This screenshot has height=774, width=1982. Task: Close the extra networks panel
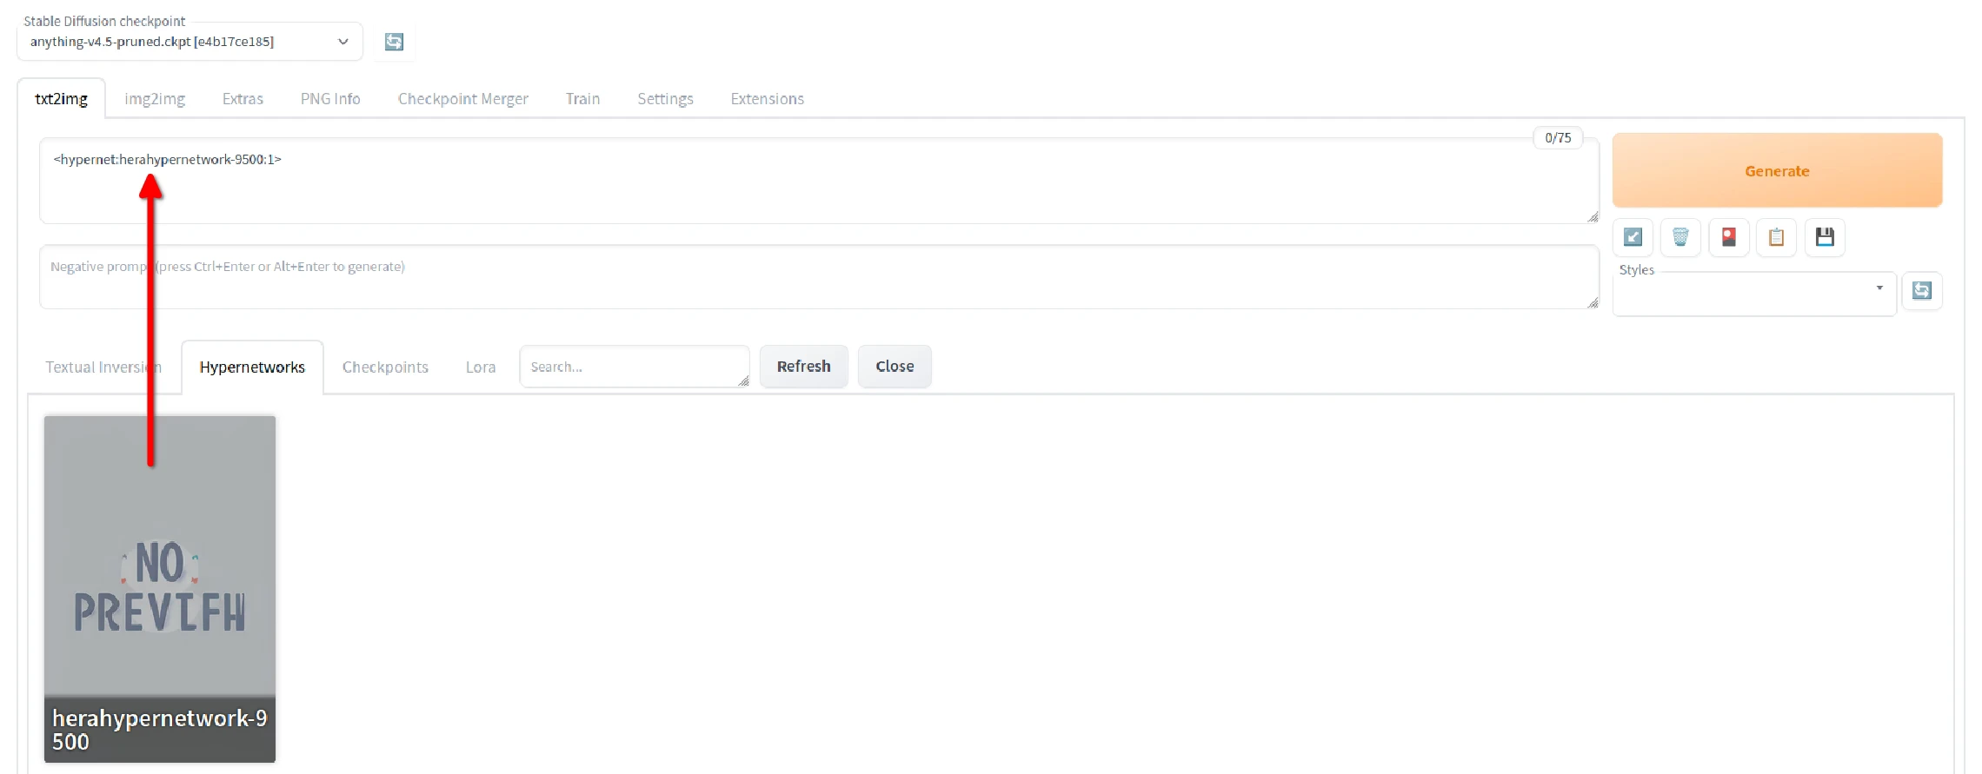[895, 367]
